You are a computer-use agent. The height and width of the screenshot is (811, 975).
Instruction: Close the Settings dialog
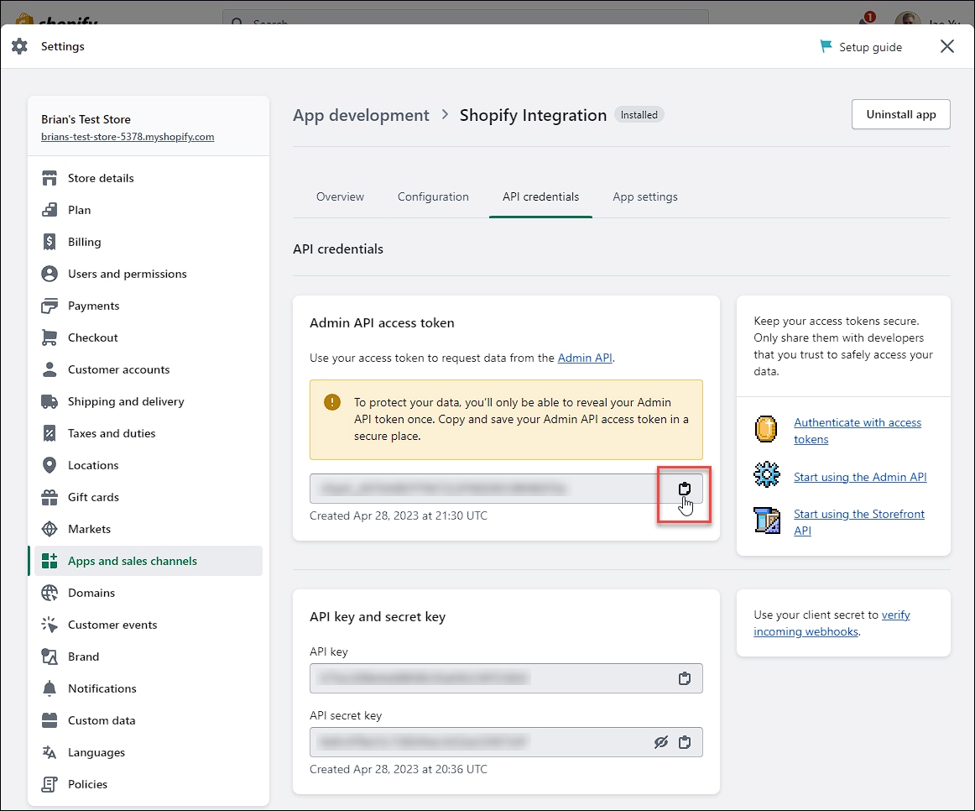pyautogui.click(x=947, y=47)
